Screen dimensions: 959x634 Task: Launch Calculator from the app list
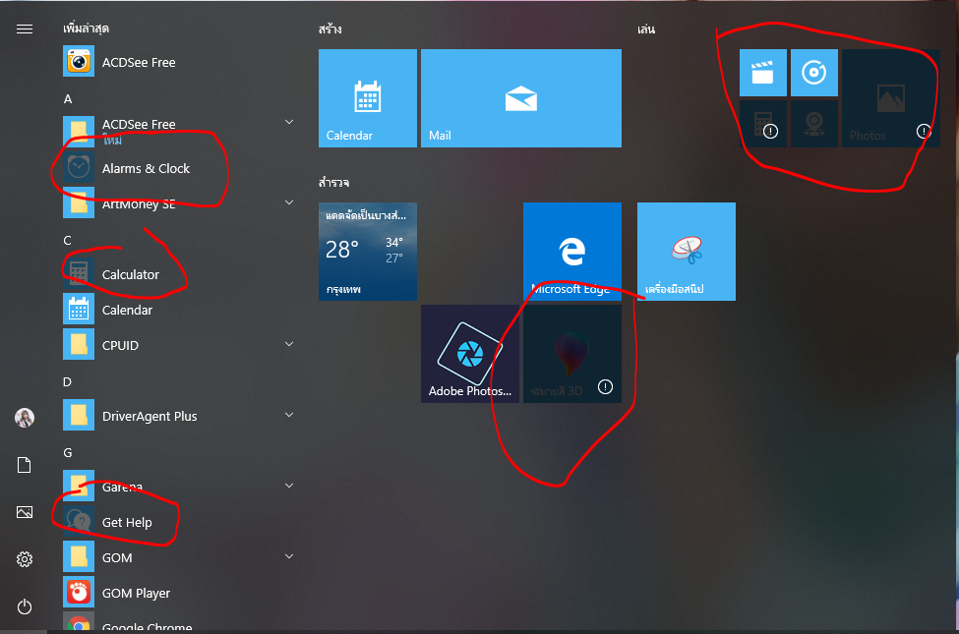pos(179,274)
